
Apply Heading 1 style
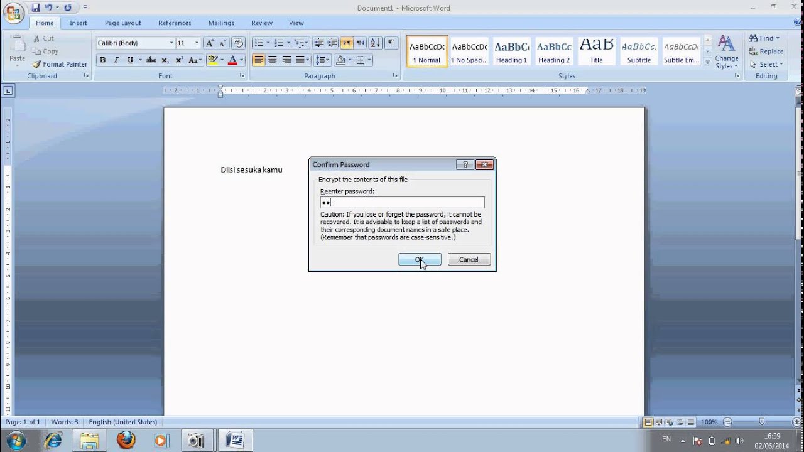[x=511, y=51]
